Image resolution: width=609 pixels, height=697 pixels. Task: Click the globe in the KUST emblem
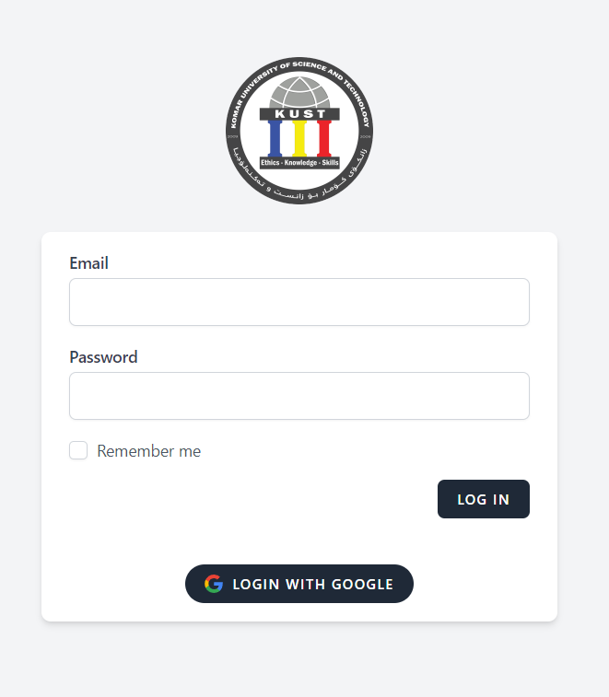coord(299,92)
